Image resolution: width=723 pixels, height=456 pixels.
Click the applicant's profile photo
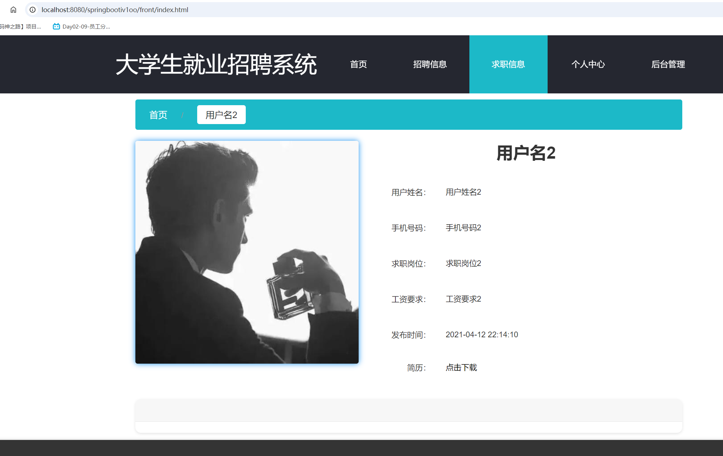point(246,251)
